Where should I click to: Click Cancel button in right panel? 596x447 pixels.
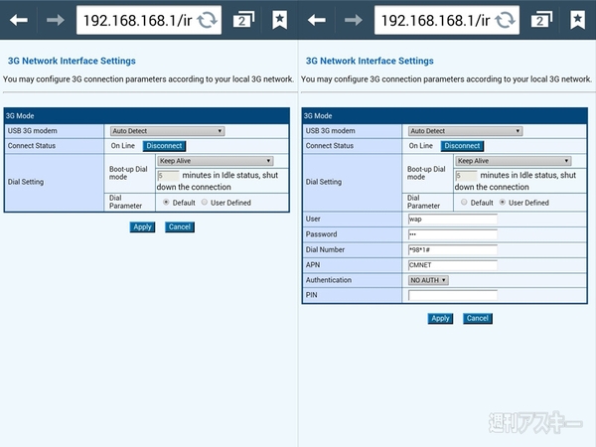[478, 318]
